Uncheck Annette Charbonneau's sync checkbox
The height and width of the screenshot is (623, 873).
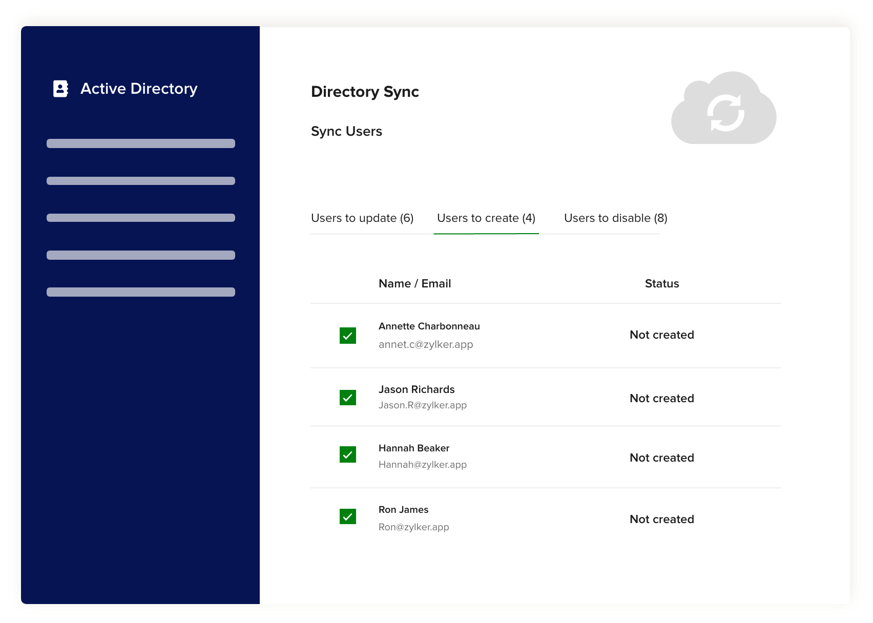[348, 336]
